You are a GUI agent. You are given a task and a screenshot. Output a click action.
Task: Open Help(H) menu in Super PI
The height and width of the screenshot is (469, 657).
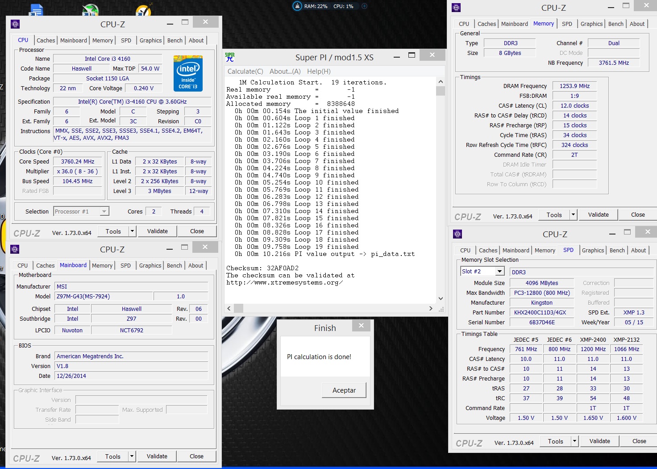(319, 71)
